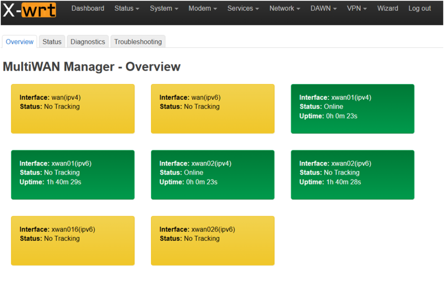The width and height of the screenshot is (444, 303).
Task: Click the MultiWAN Manager - Overview heading
Action: pos(91,66)
